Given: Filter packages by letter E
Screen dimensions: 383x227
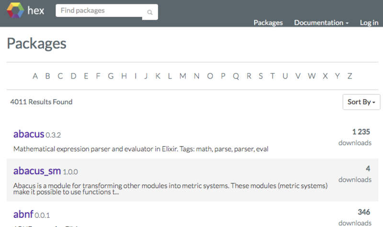Looking at the screenshot, I should [86, 76].
